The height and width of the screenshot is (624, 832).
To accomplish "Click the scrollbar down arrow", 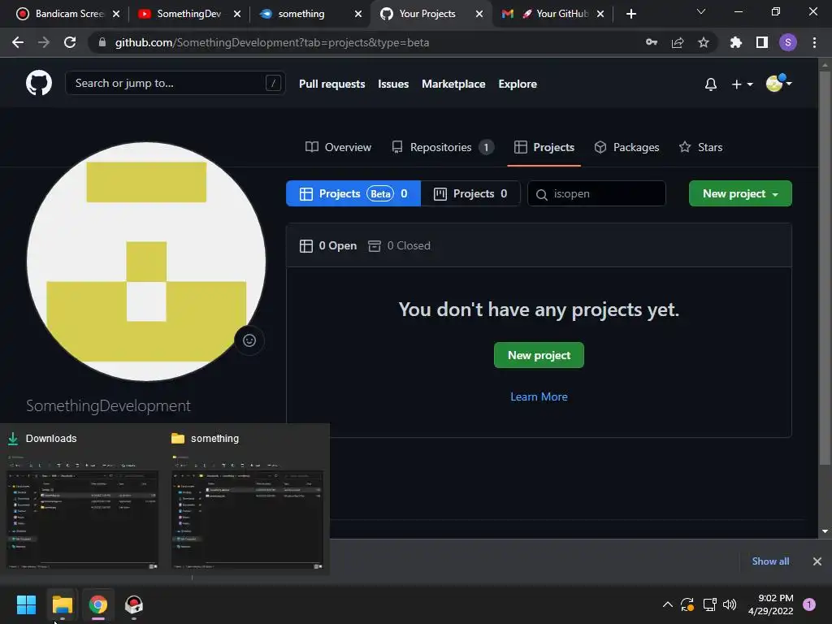I will coord(825,531).
